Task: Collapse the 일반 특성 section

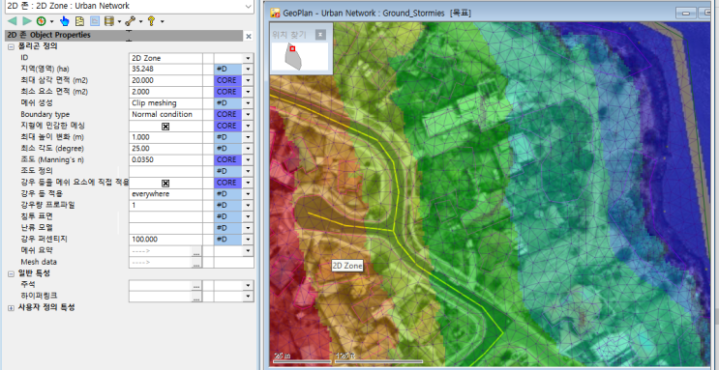Action: click(x=11, y=273)
